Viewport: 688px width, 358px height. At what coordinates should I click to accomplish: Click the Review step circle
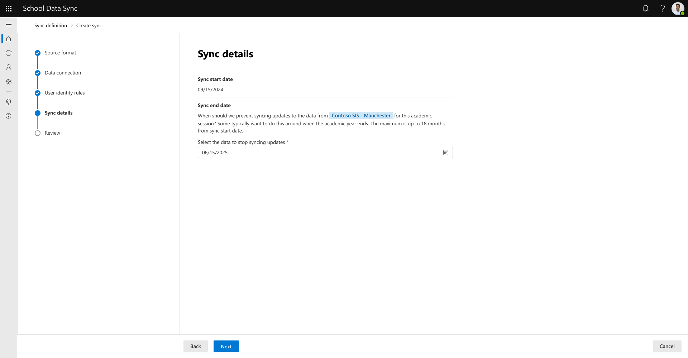tap(38, 133)
